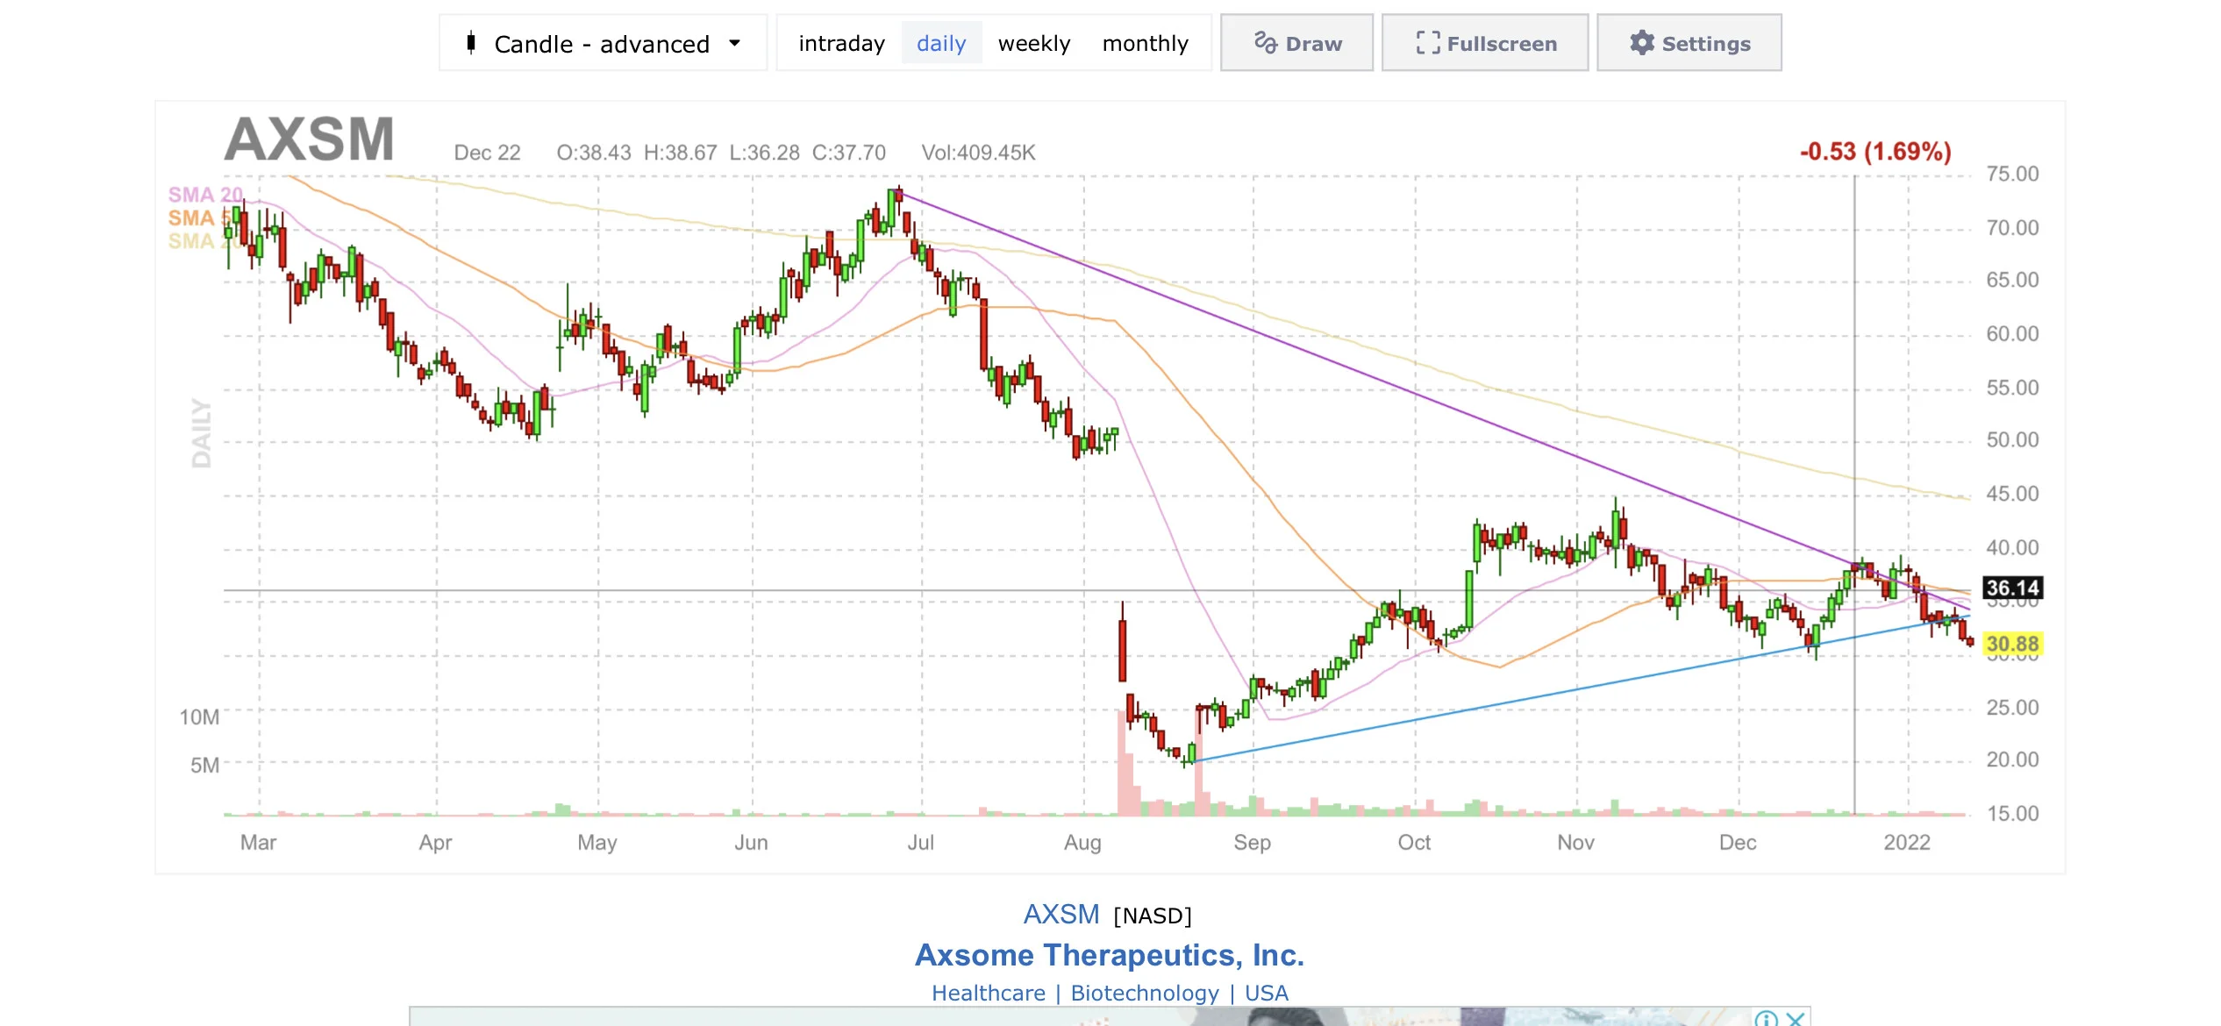Open the USA country link
2221x1026 pixels.
tap(1267, 994)
